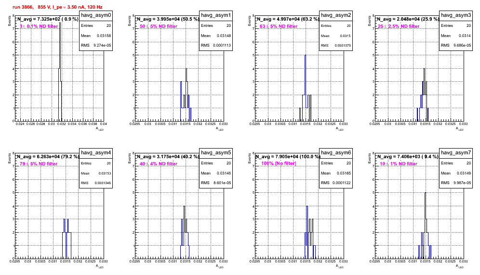Click the blue histogram in havg_asym1 plot
The width and height of the screenshot is (480, 275).
[186, 95]
